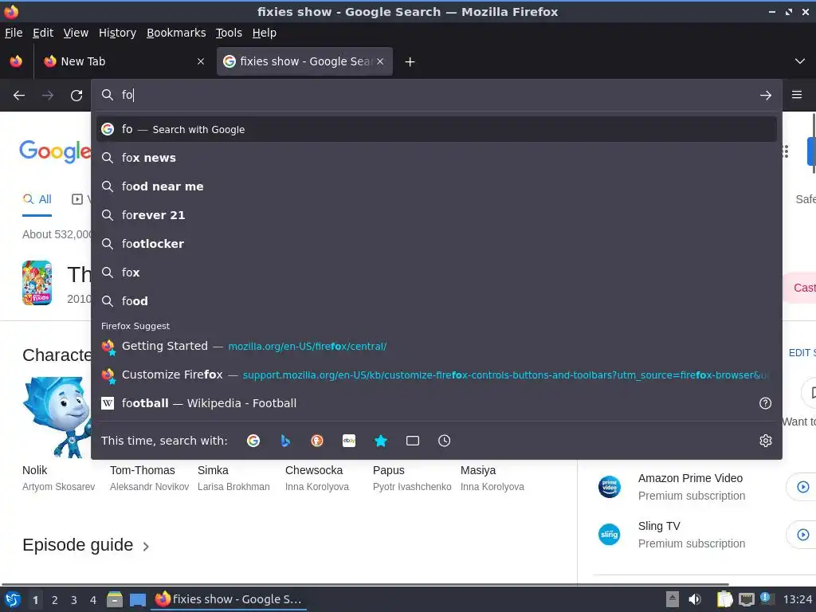Close the New Tab tab
Screen dimensions: 816x612
(201, 61)
